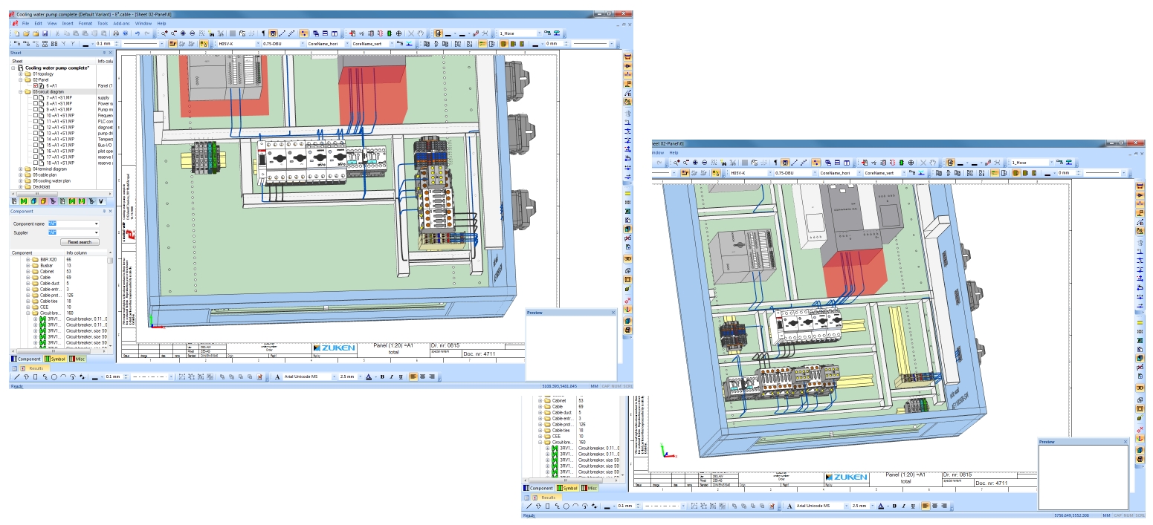Screen dimensions: 1153x525
Task: Open the Component name dropdown
Action: pos(96,224)
